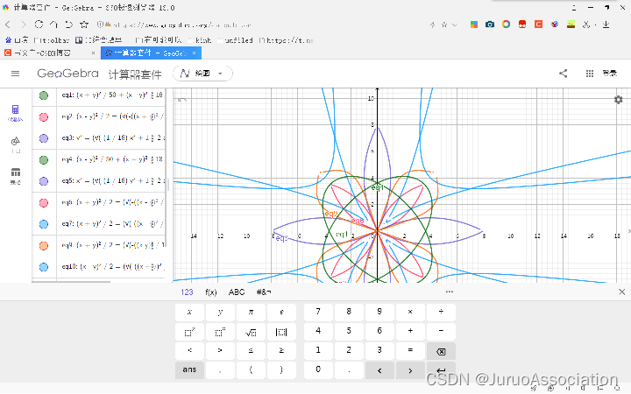Toggle visibility of eq5 purple circle

[44, 181]
